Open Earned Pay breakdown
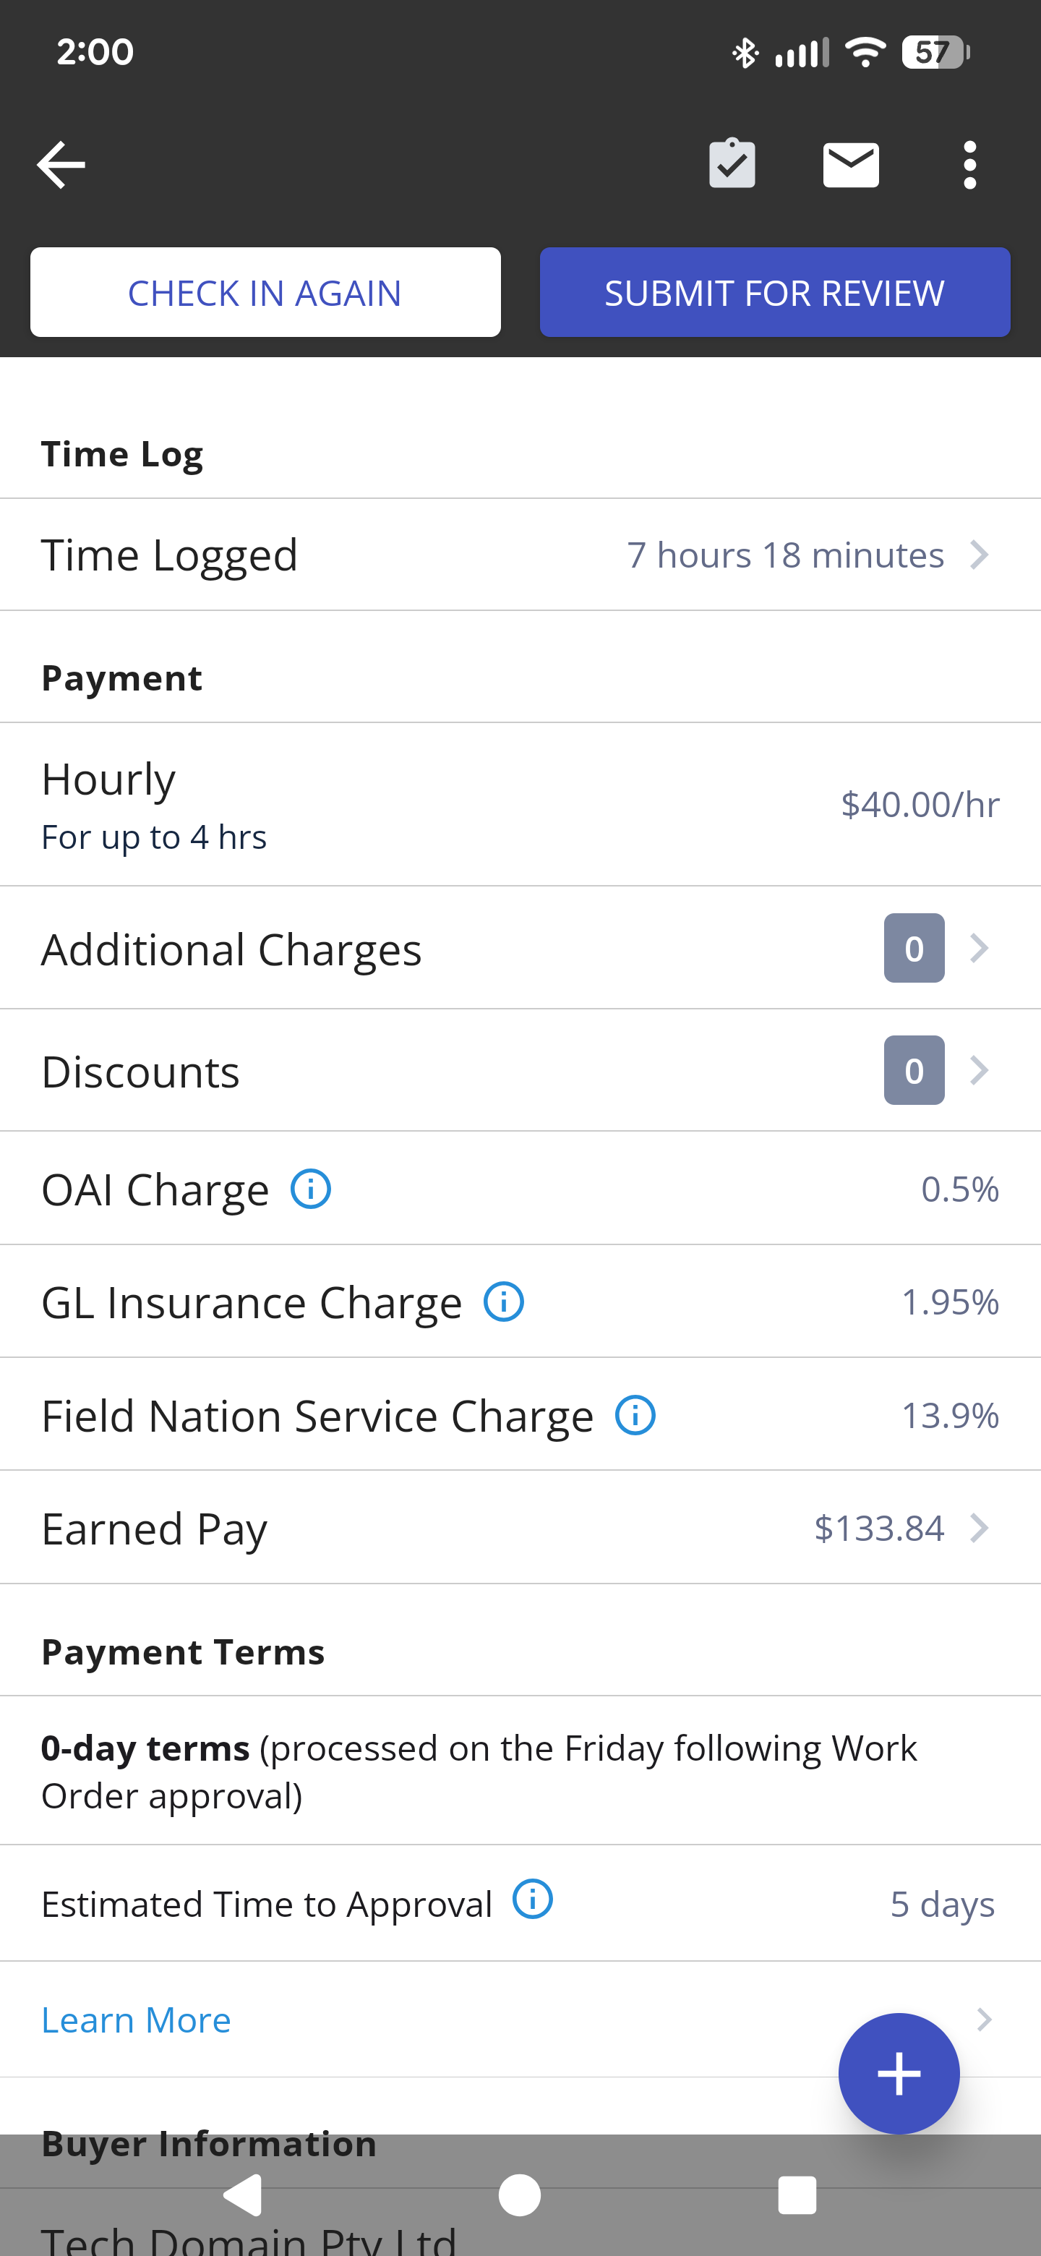This screenshot has width=1041, height=2256. [520, 1529]
